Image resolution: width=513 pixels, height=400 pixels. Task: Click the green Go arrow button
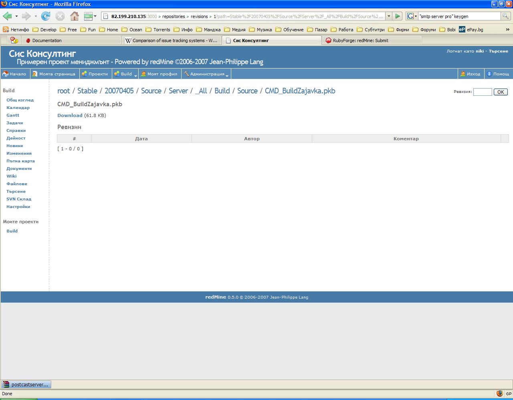398,16
